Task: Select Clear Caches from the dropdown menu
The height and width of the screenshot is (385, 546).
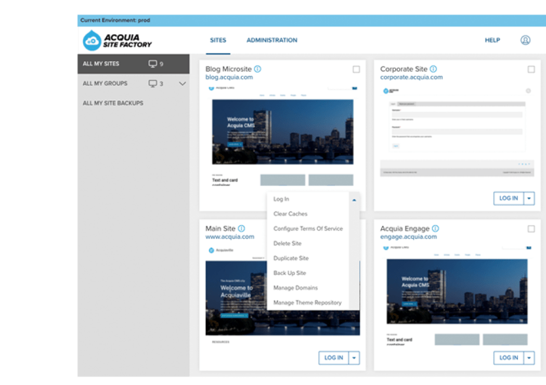Action: coord(290,214)
